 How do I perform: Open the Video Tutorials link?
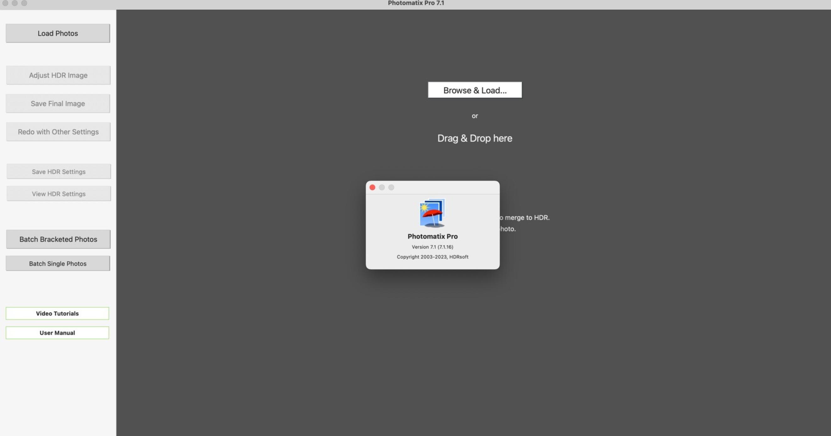(57, 313)
